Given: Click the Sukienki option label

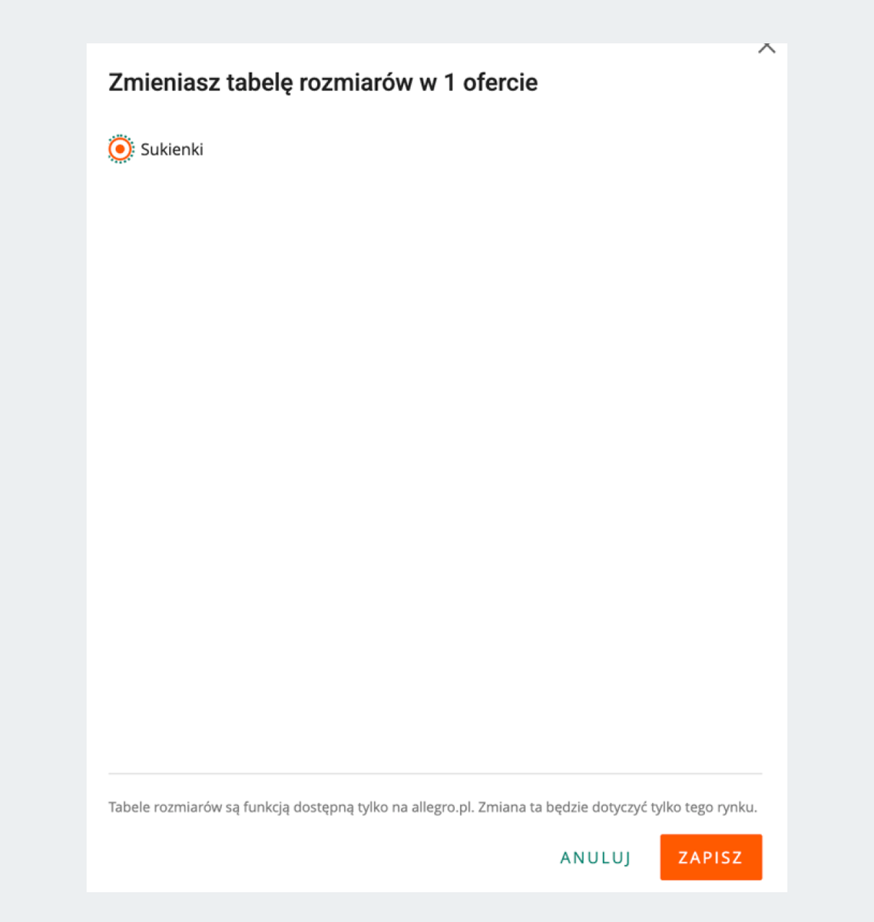Looking at the screenshot, I should click(x=172, y=149).
